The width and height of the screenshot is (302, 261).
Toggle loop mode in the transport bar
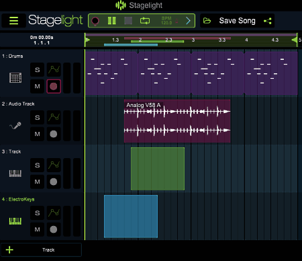tap(145, 21)
